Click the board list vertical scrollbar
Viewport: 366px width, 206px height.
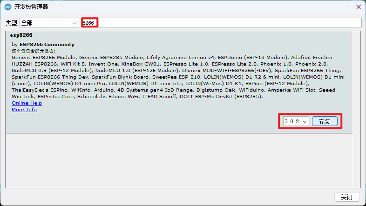357,110
